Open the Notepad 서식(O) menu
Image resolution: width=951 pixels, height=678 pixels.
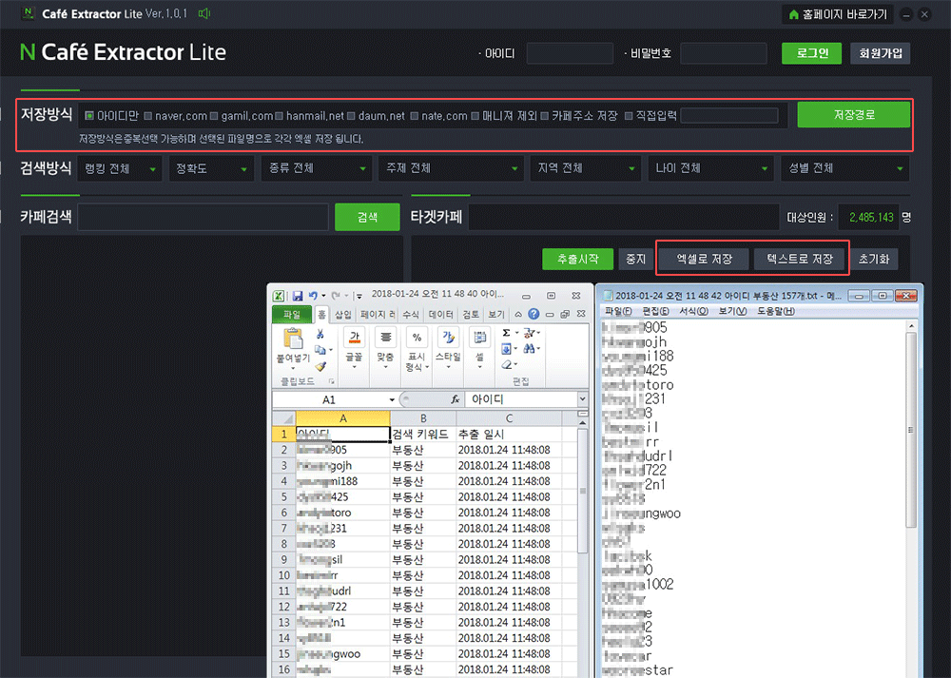(x=693, y=311)
